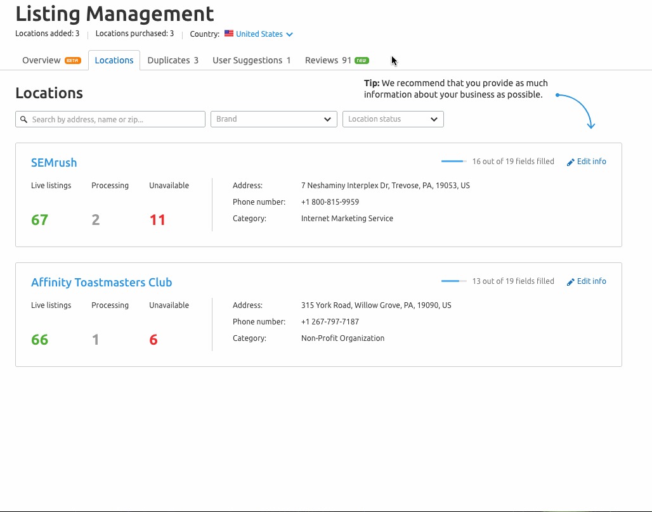Screen dimensions: 652x512
Task: Select the Locations tab
Action: 114,60
